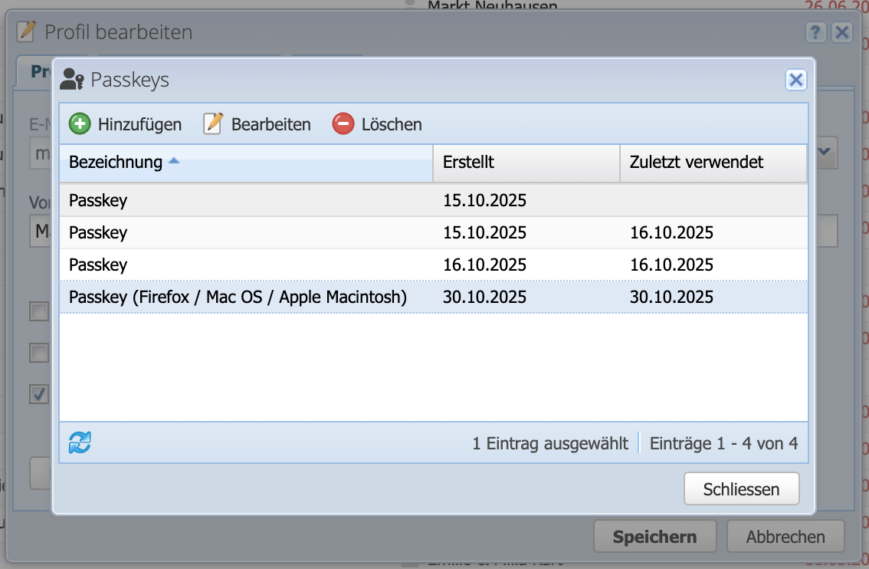Screen dimensions: 869x569
Task: Open help via the question mark icon
Action: tap(815, 32)
